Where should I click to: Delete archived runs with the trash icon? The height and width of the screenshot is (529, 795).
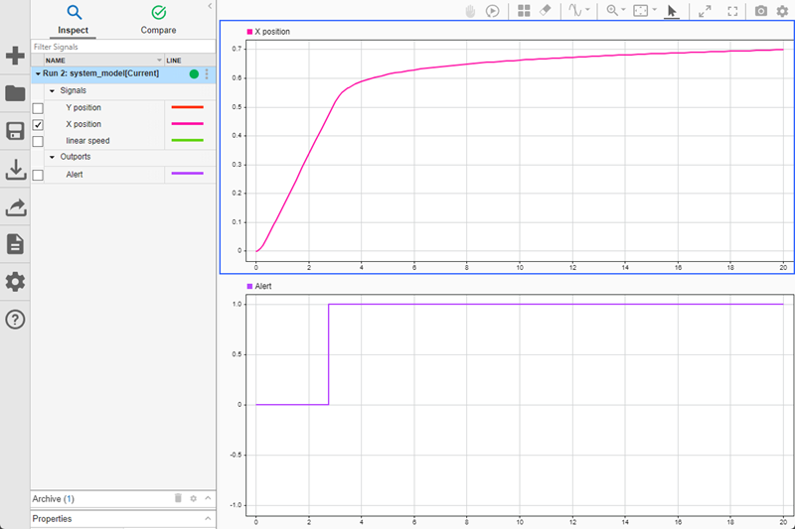(x=178, y=498)
